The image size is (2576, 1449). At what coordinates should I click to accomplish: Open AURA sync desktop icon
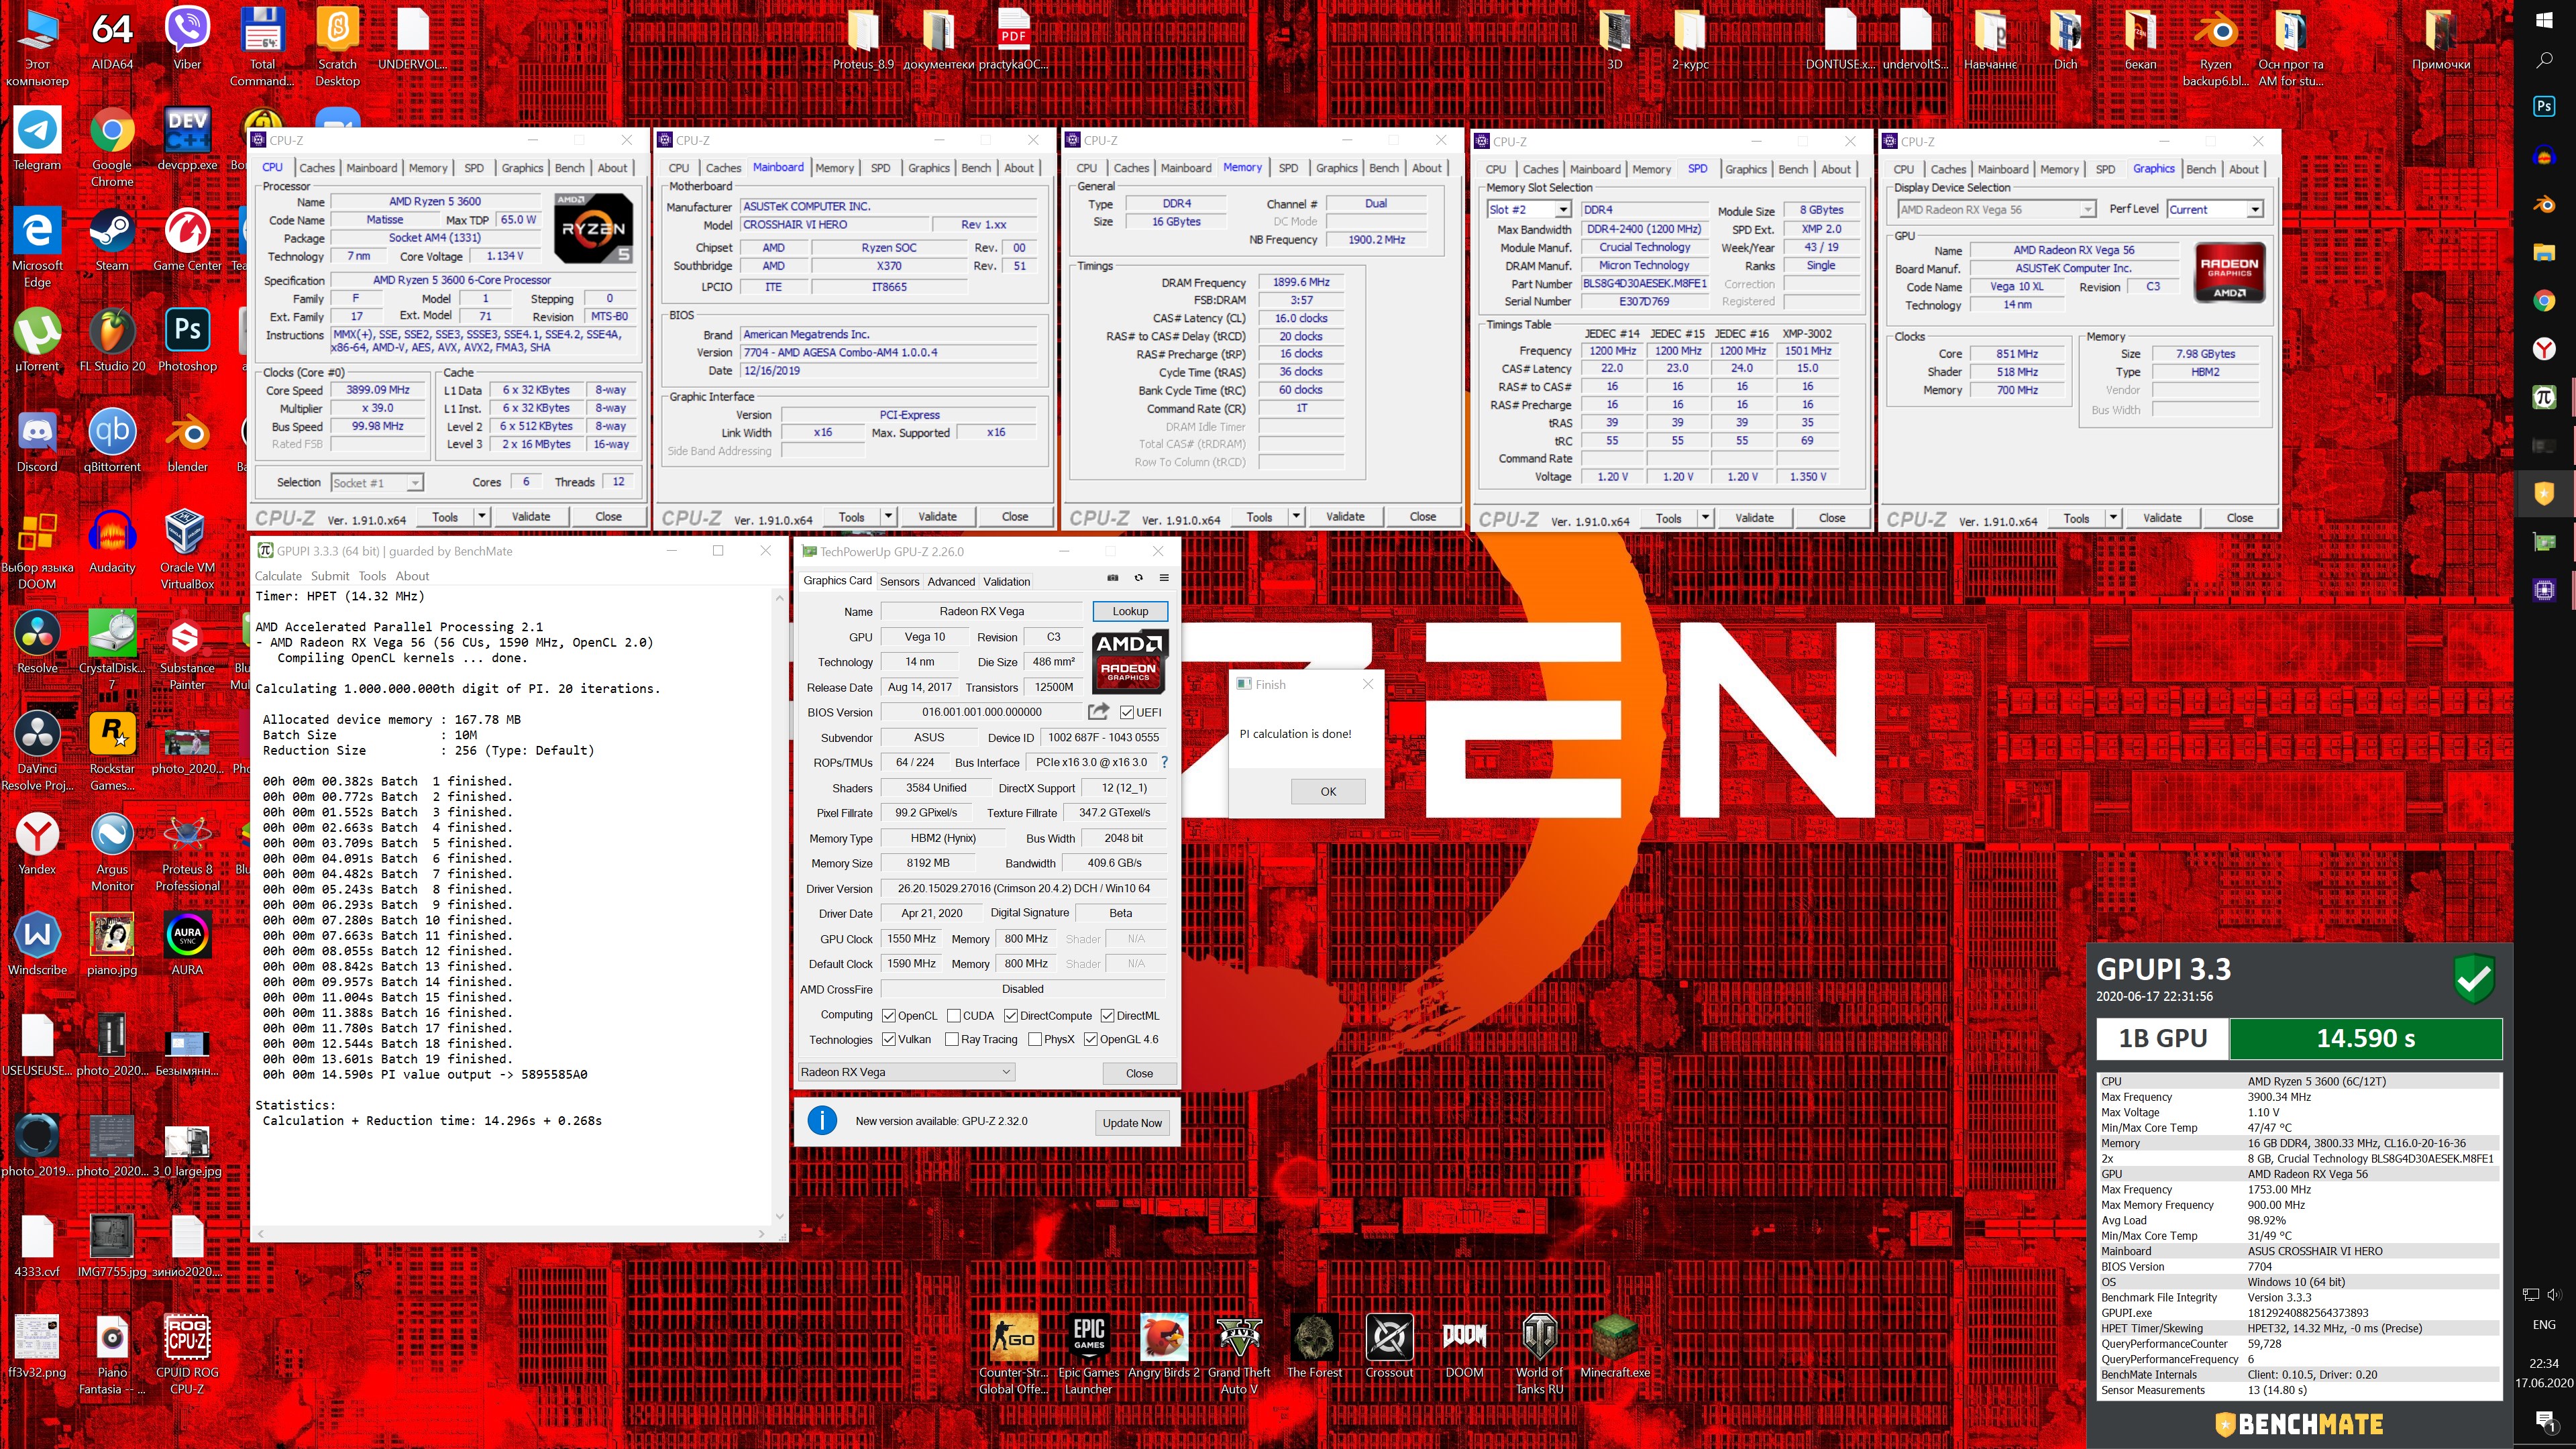187,943
